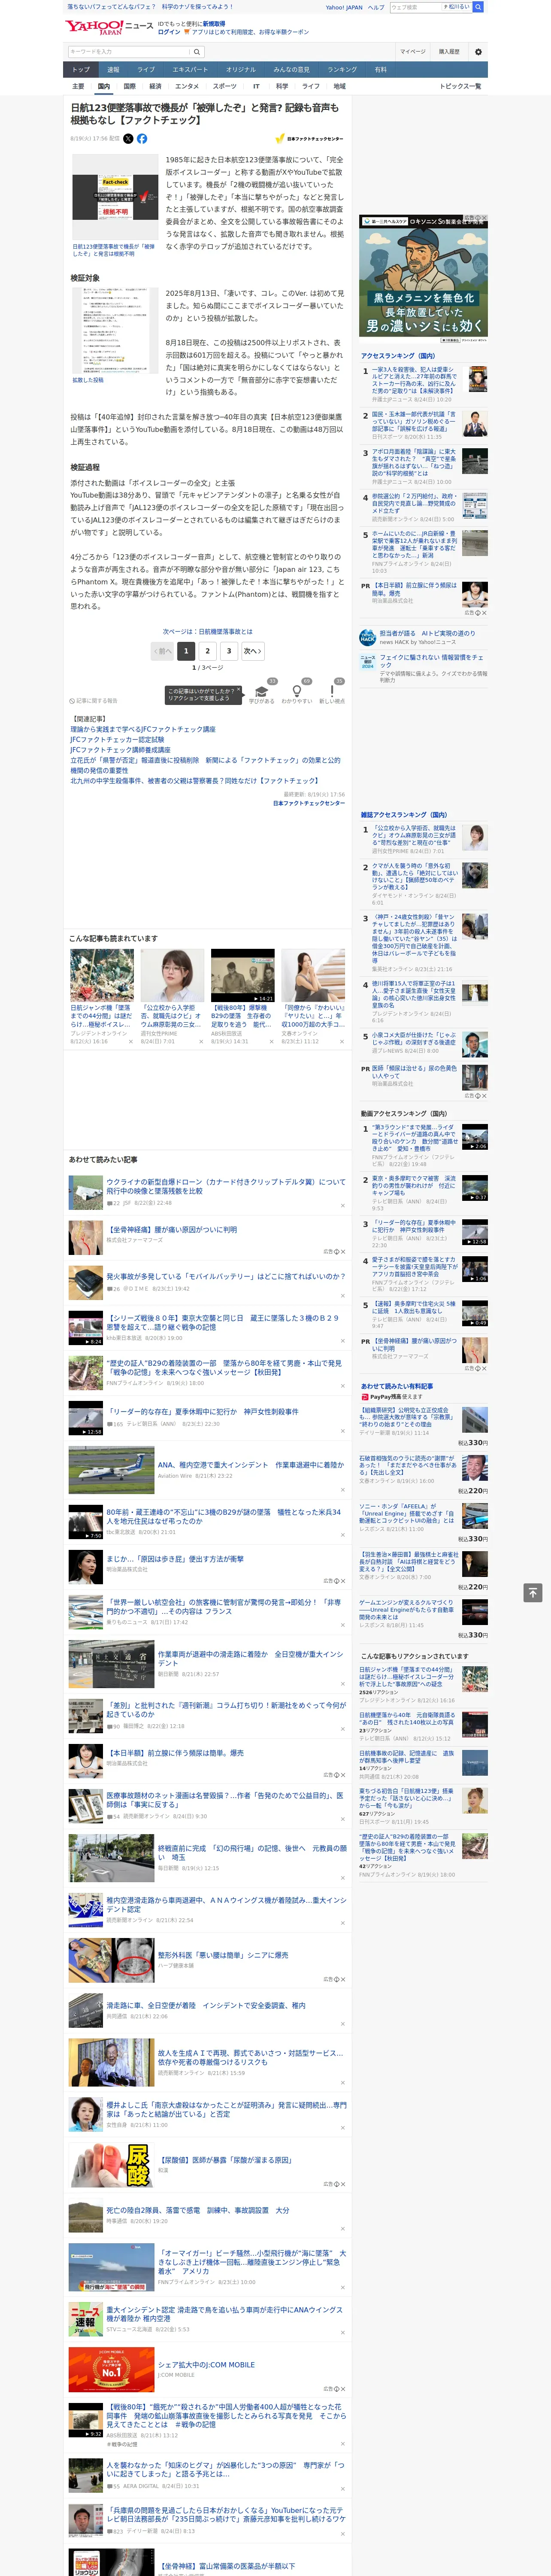Select the ライブ tab
The width and height of the screenshot is (551, 2576).
(x=146, y=70)
